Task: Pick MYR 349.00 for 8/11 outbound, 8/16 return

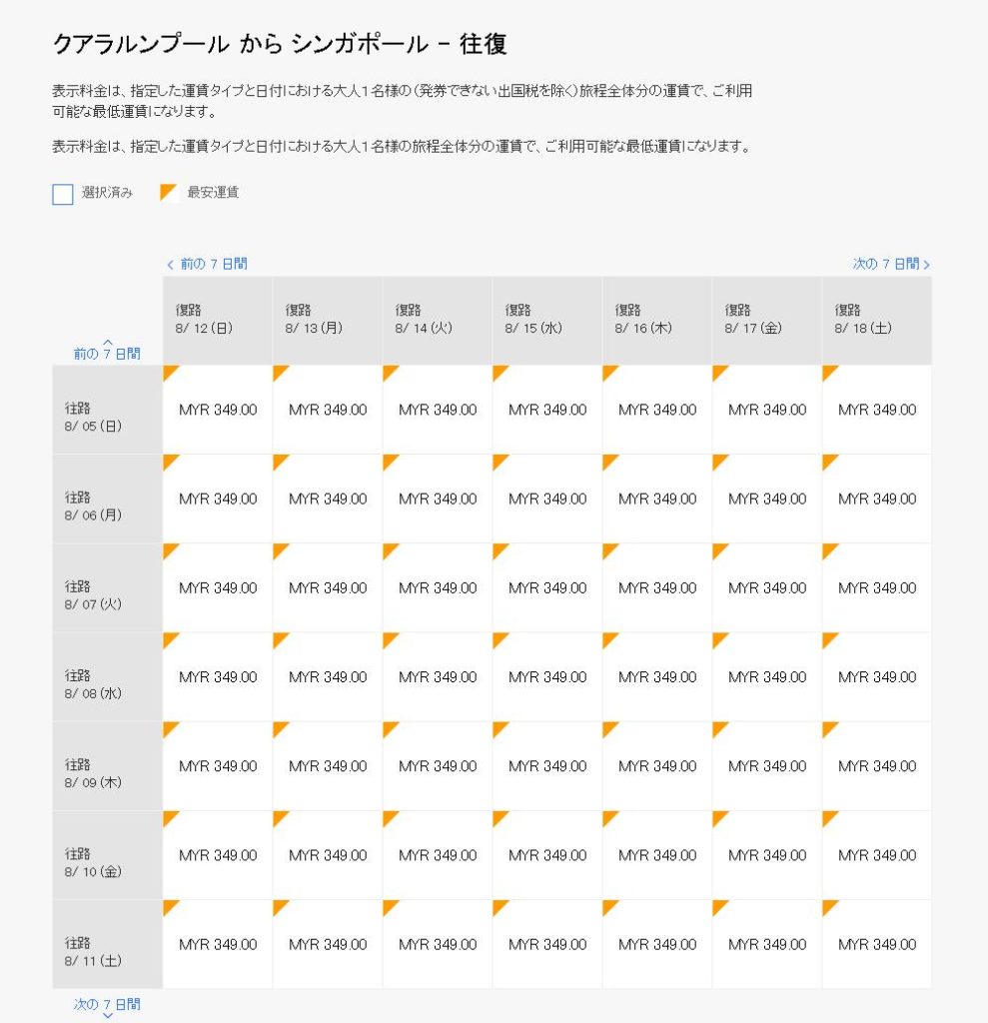Action: [x=657, y=944]
